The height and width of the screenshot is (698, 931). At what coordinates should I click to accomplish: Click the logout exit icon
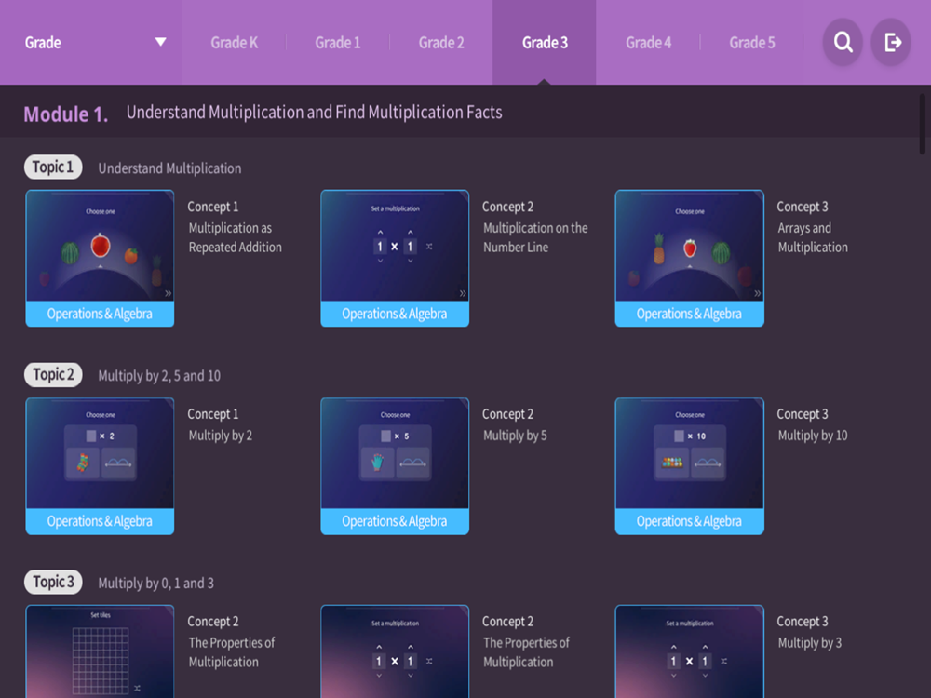[x=891, y=42]
